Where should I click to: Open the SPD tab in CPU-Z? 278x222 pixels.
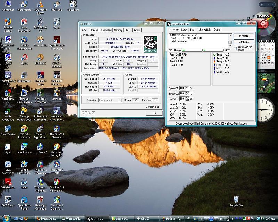click(127, 30)
